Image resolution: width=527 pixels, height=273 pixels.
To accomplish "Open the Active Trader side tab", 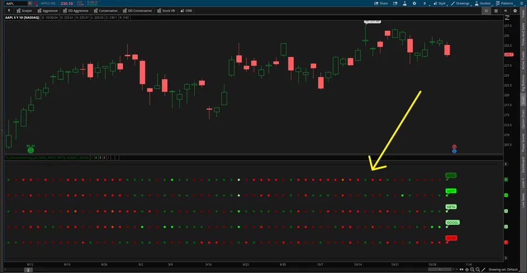I will [x=523, y=60].
